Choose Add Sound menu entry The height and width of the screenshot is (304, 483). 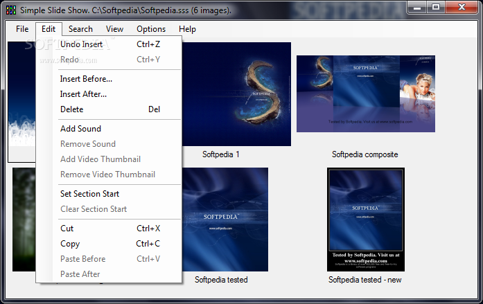pyautogui.click(x=109, y=129)
